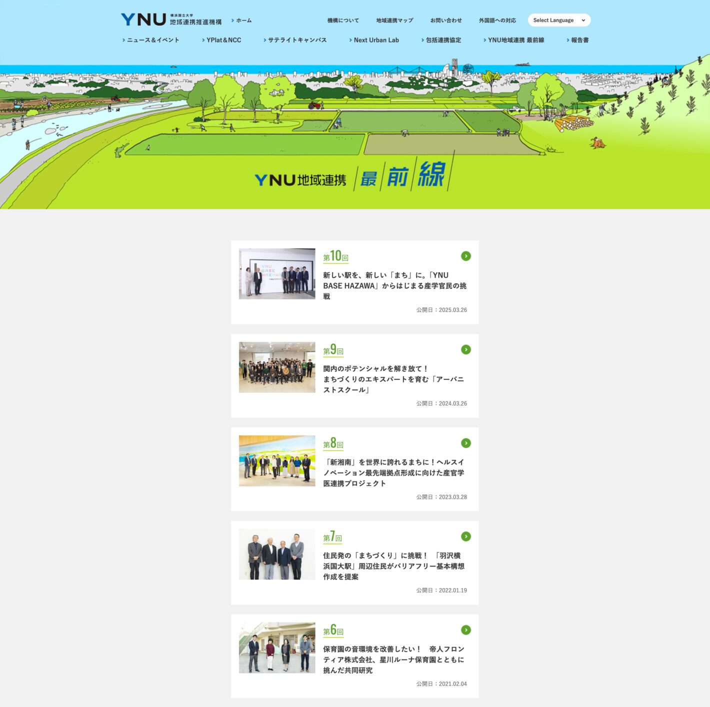
Task: Go to YPlat&NCC menu page
Action: click(x=223, y=40)
